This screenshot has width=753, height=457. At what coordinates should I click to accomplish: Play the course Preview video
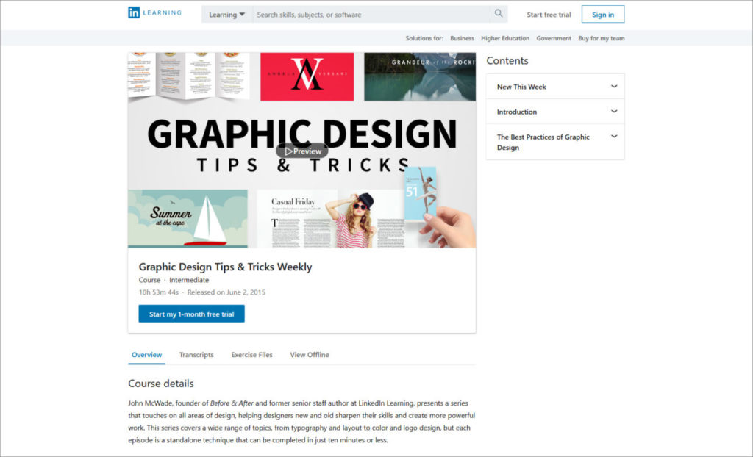click(x=302, y=151)
